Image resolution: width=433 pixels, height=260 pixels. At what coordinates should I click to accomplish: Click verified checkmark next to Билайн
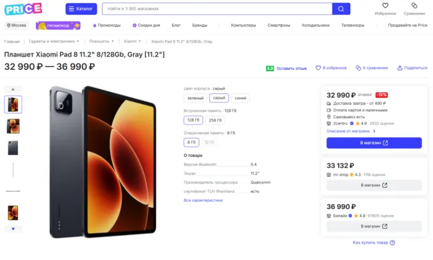pos(350,216)
